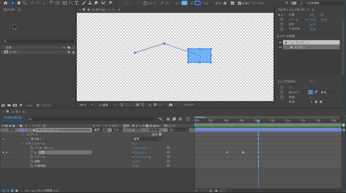Click the Home icon in toolbar
Viewport: 346px width, 193px height.
pos(6,3)
